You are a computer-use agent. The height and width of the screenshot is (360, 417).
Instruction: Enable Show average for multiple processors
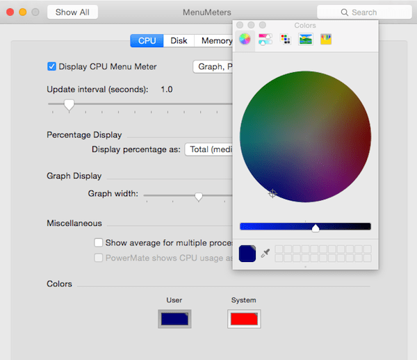point(99,243)
